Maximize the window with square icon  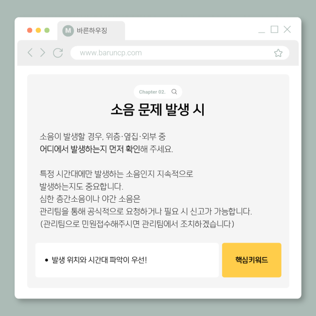(x=274, y=30)
